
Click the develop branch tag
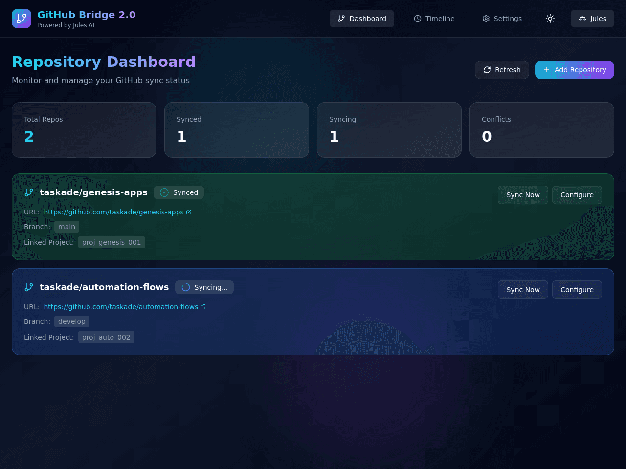tap(72, 321)
